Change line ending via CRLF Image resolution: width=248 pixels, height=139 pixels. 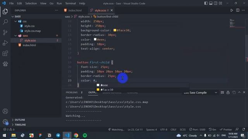(173, 130)
